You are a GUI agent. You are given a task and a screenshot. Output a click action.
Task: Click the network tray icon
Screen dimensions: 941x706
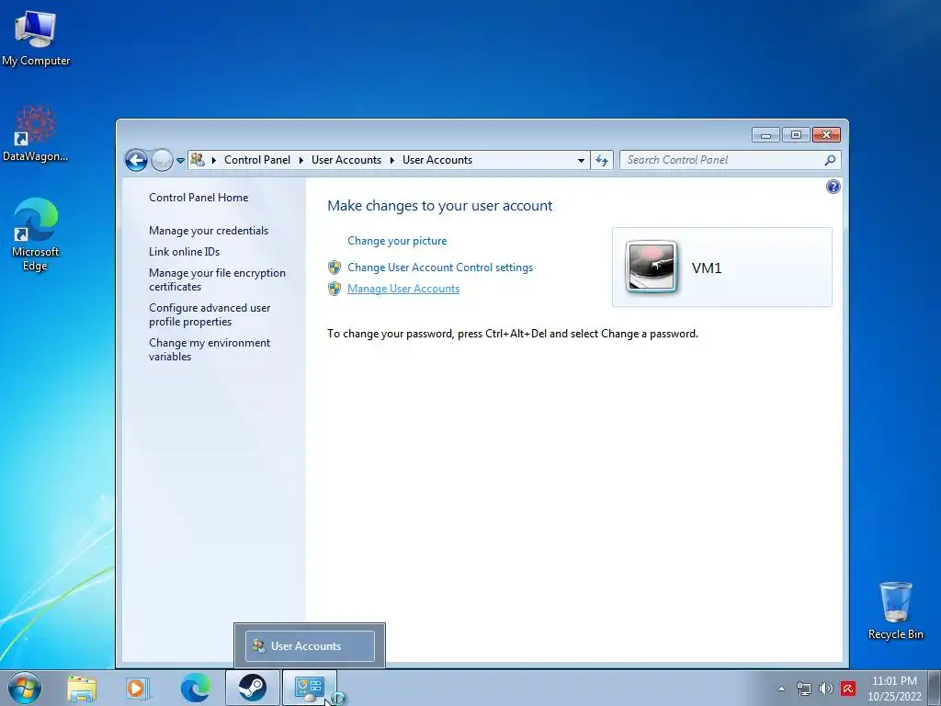coord(803,689)
